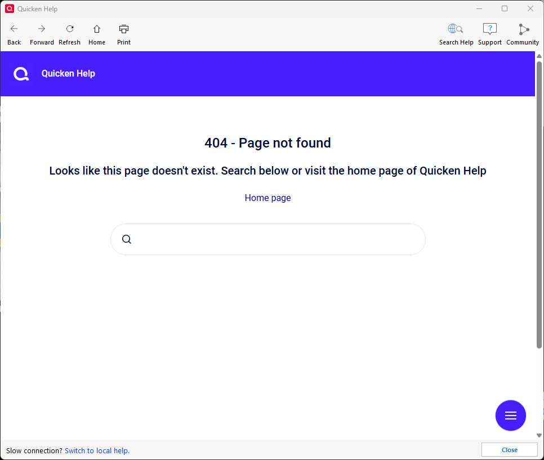Click Quicken Help banner title
This screenshot has height=460, width=544.
[68, 74]
